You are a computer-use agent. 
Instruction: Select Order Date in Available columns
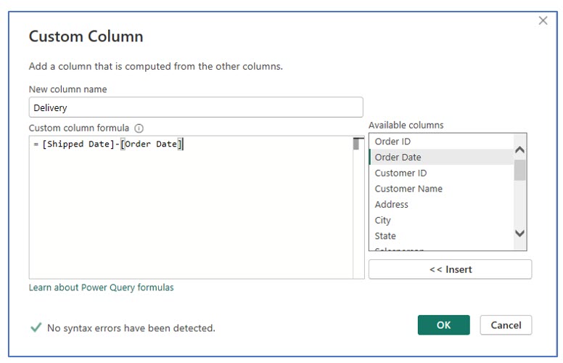point(441,157)
